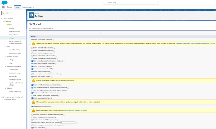
Task: Check Enable Amazon S3 output connection
Action: [x=32, y=48]
